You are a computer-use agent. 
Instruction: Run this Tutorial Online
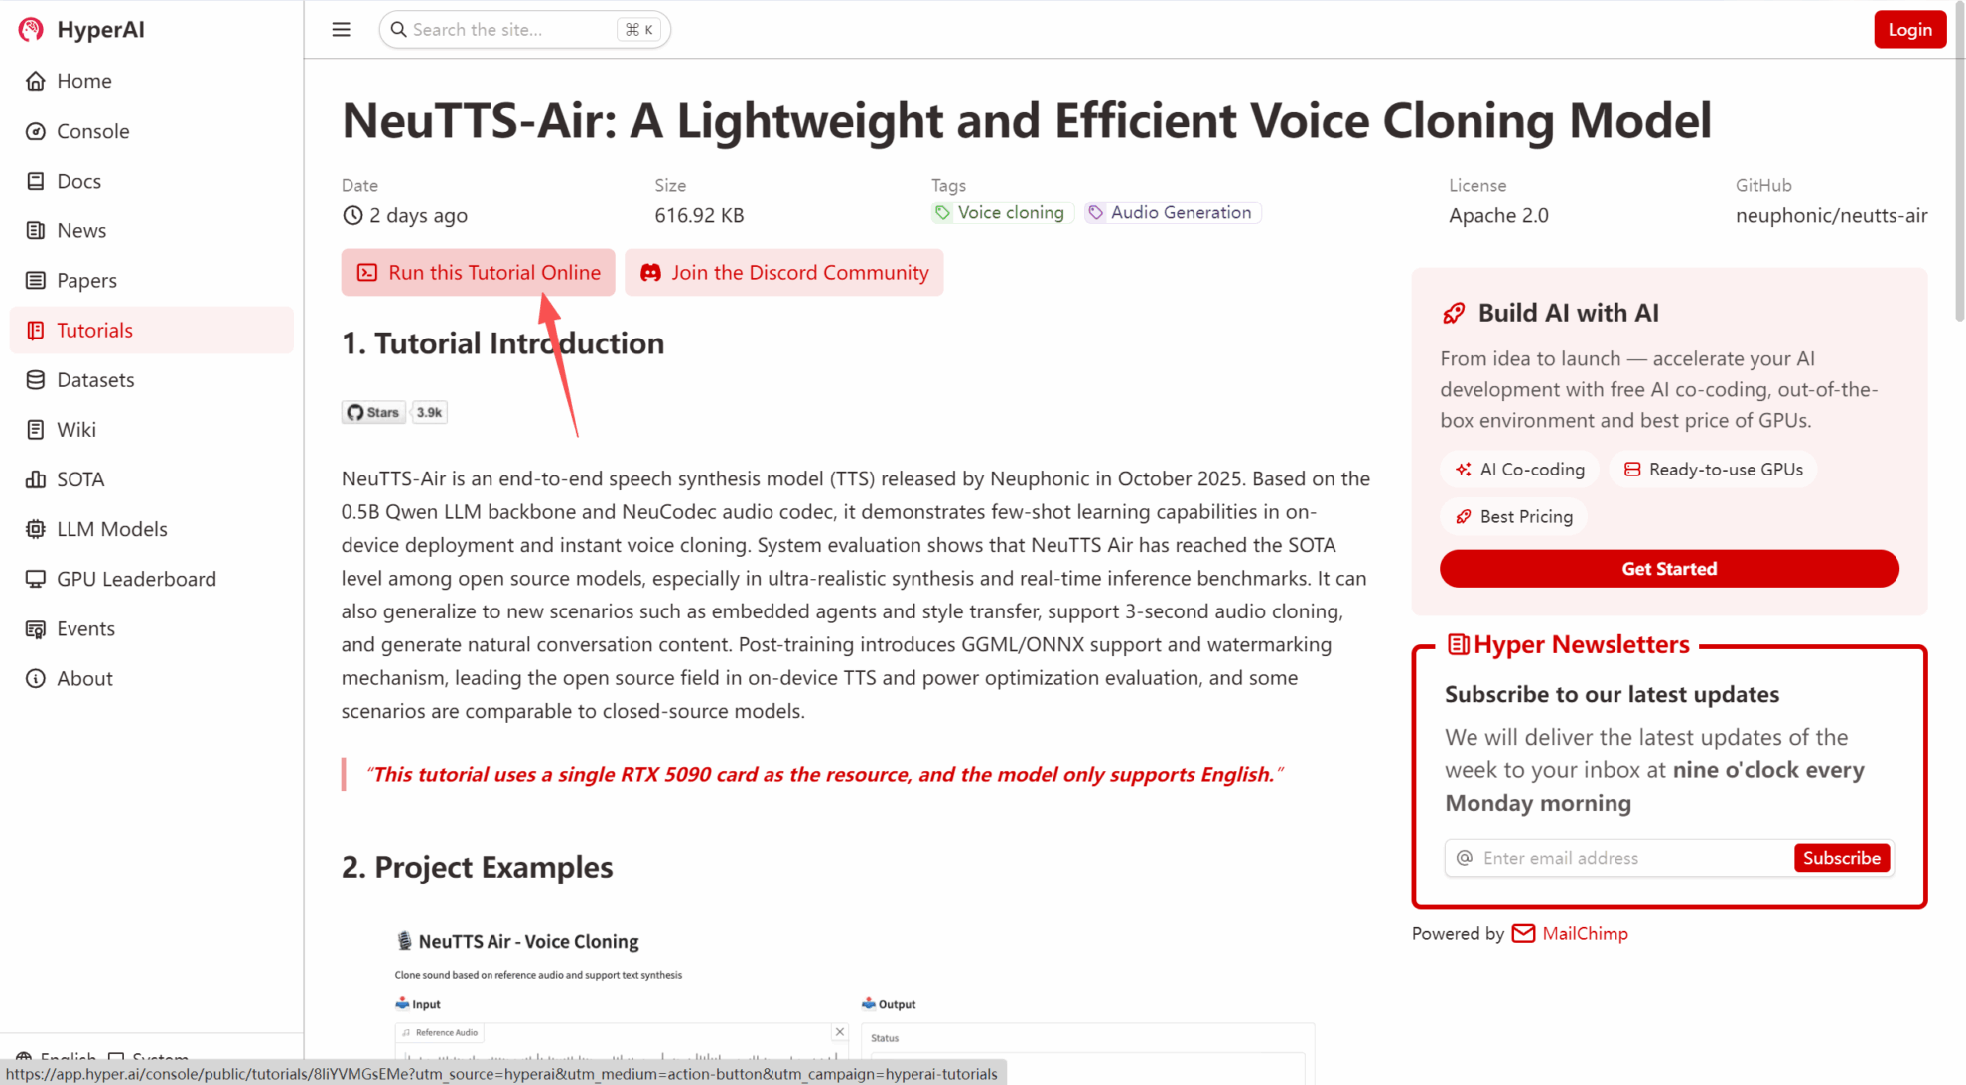(x=478, y=272)
